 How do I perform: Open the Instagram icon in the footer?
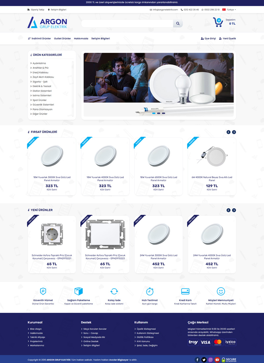click(211, 359)
